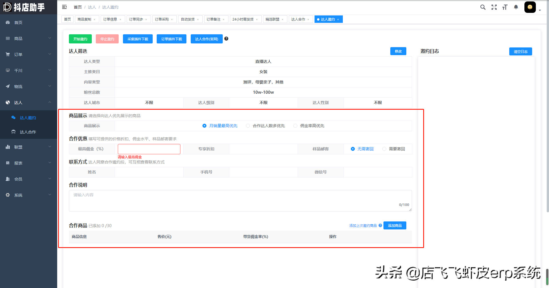Viewport: 549px width, 288px height.
Task: Click the 报表 sidebar icon
Action: (x=8, y=163)
